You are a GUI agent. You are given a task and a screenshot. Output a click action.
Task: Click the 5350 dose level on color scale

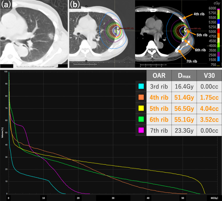tap(212, 22)
